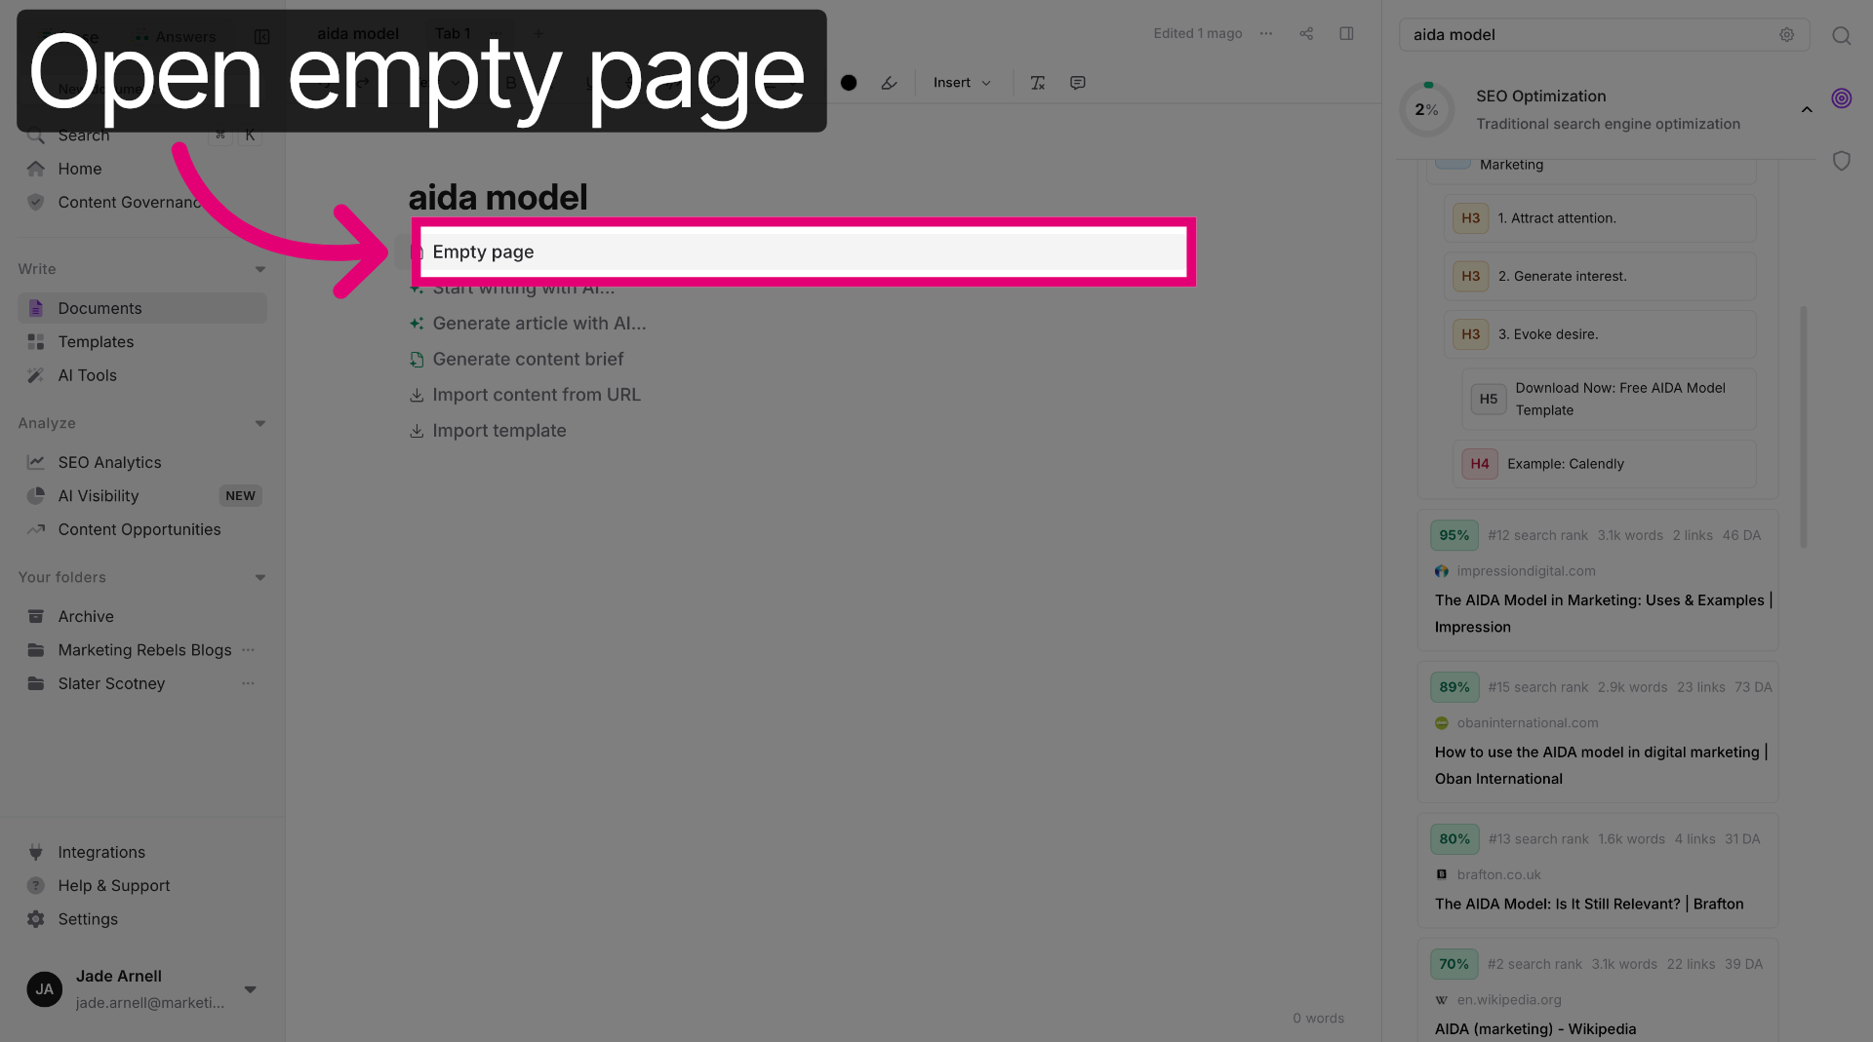Open Documents in the sidebar
The width and height of the screenshot is (1873, 1042).
click(x=142, y=308)
